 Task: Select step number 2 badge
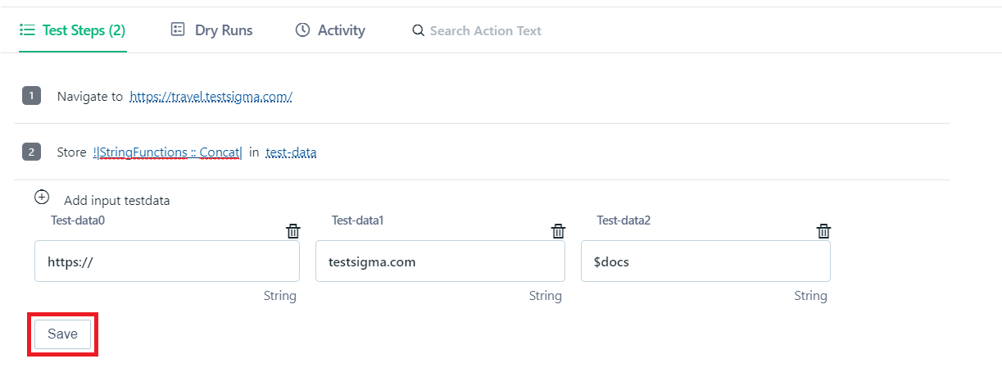tap(31, 152)
